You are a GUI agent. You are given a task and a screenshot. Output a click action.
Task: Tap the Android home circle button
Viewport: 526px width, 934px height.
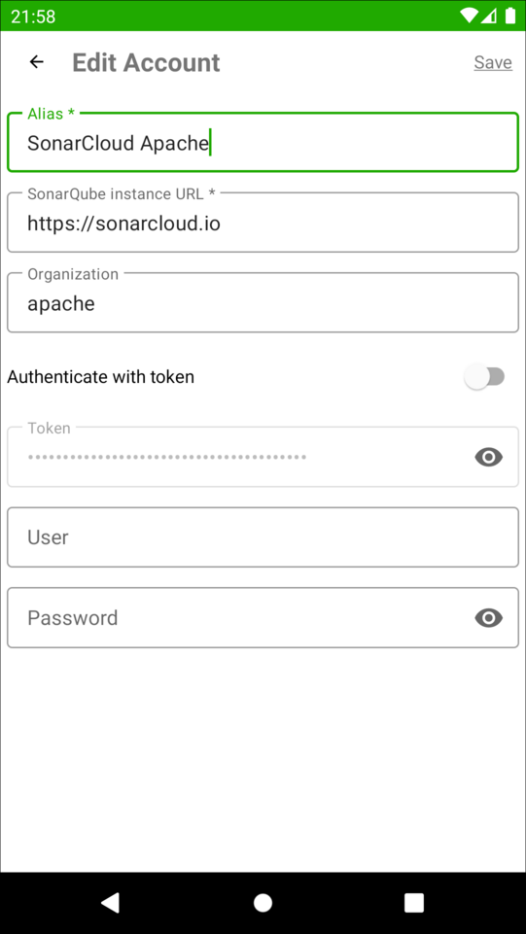(263, 903)
